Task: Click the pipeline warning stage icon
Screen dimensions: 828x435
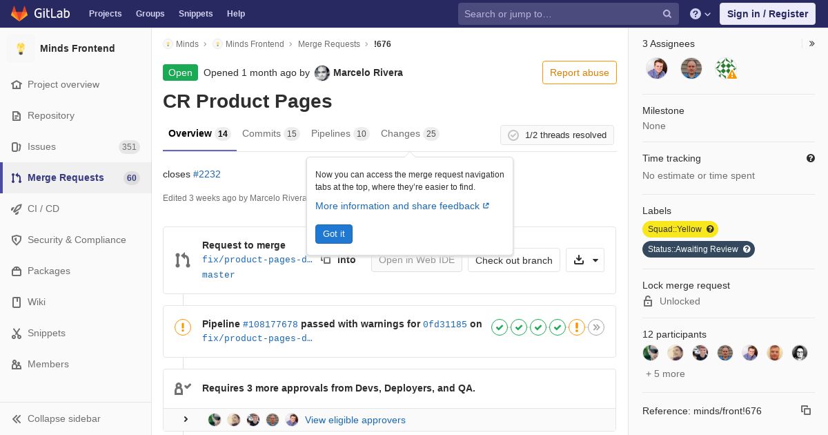Action: 577,327
